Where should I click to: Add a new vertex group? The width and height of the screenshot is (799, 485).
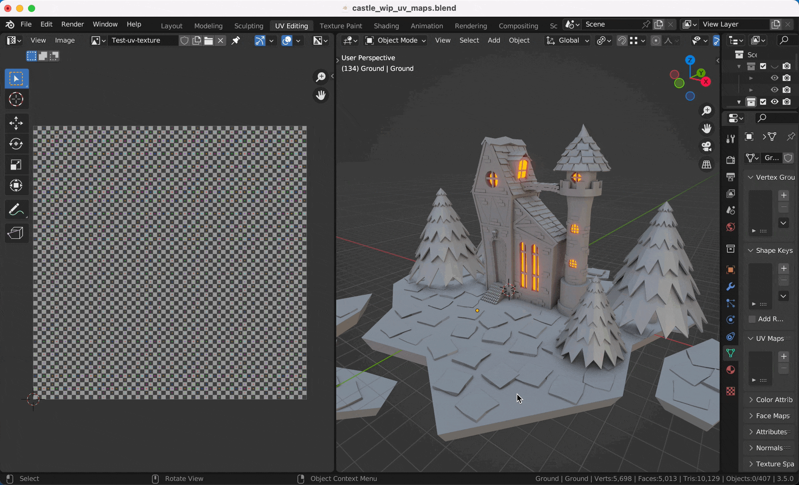[784, 195]
